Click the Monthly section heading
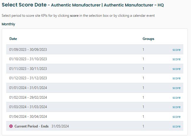This screenshot has height=136, width=191. pos(9,24)
